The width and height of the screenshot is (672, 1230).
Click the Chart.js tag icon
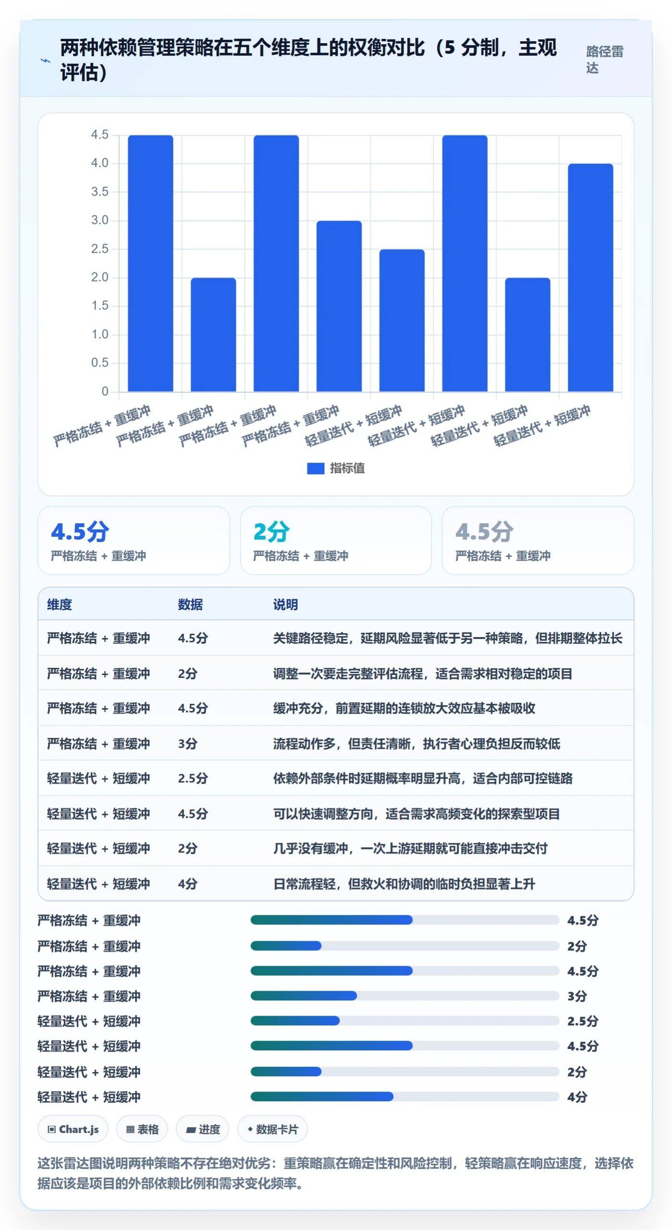tap(51, 1129)
